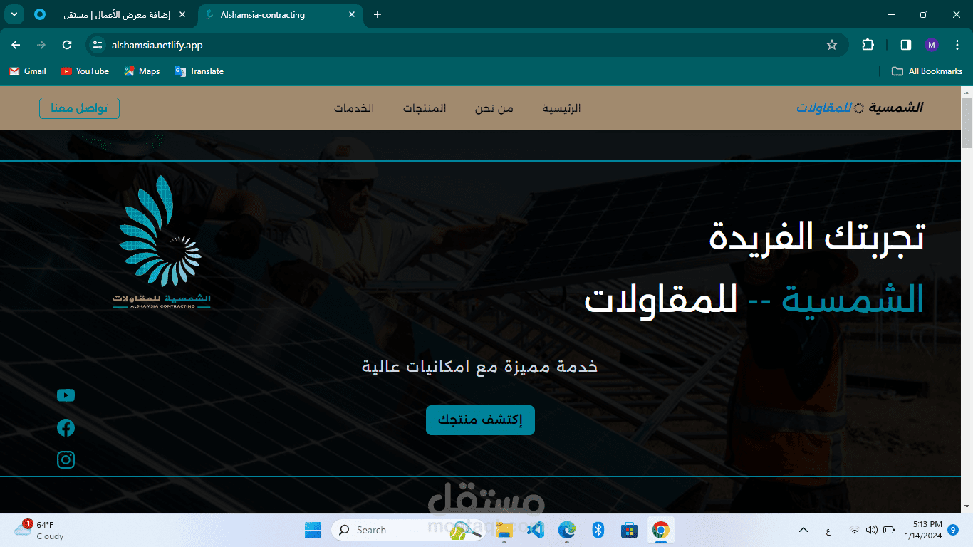Open الخدمات nav menu item

click(354, 108)
